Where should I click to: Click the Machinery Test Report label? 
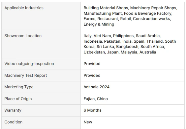coord(26,75)
